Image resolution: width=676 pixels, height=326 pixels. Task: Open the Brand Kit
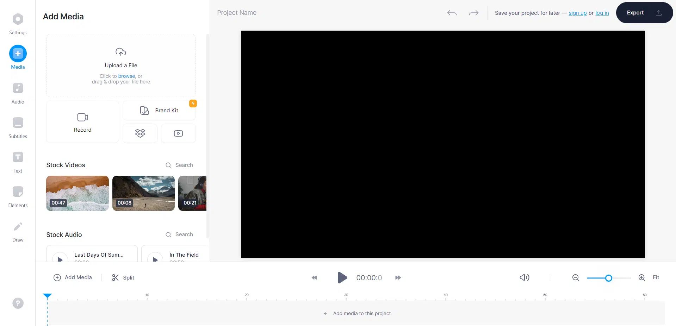159,110
